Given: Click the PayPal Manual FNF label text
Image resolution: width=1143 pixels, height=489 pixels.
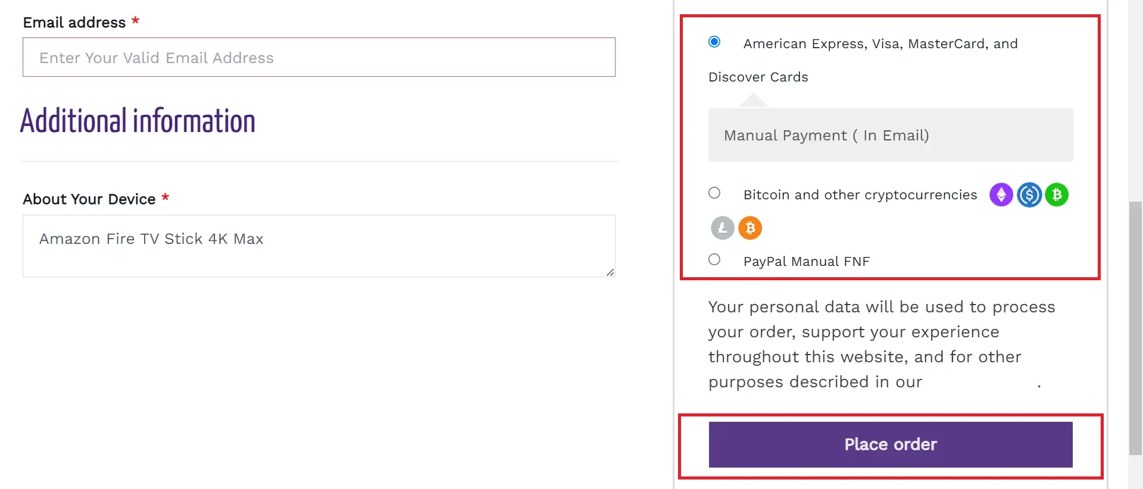Looking at the screenshot, I should click(807, 262).
